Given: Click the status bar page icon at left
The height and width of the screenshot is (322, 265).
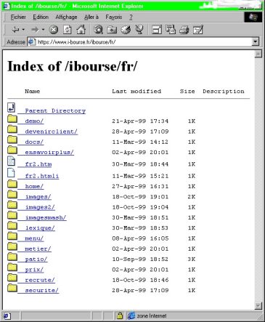Looking at the screenshot, I should (x=7, y=315).
